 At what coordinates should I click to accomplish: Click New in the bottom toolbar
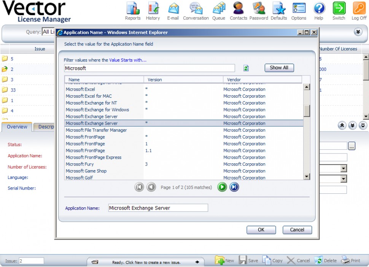point(224,261)
